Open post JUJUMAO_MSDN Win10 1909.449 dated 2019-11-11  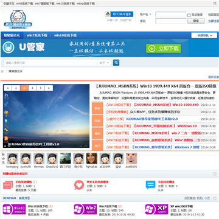[165, 105]
